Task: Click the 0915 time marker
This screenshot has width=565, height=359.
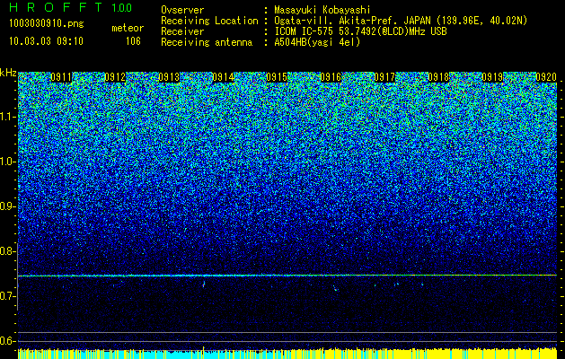Action: point(277,76)
